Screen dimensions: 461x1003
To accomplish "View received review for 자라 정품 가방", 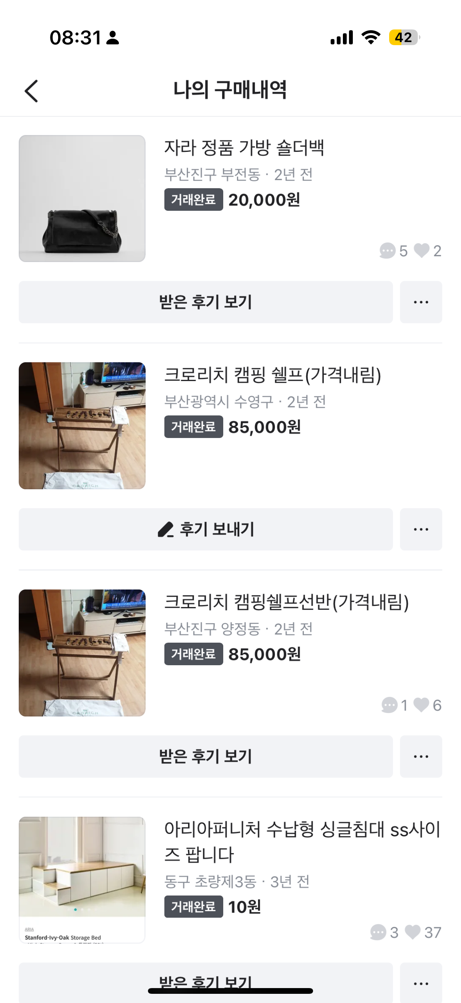I will (x=205, y=302).
